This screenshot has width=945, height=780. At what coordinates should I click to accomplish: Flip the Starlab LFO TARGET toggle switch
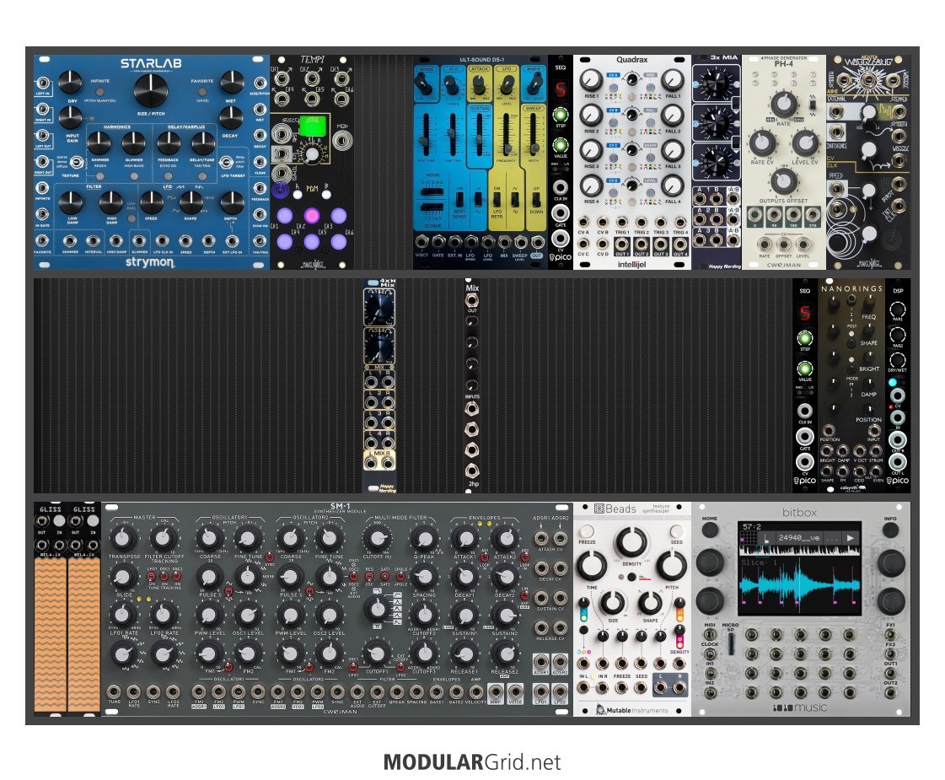[226, 162]
